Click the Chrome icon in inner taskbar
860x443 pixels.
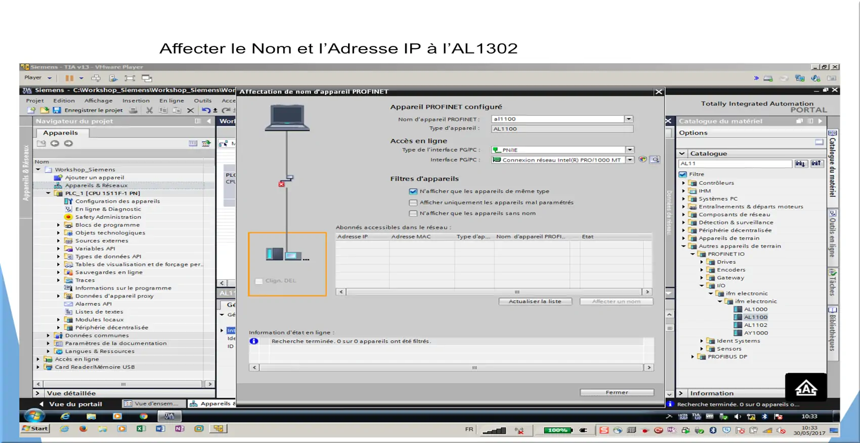point(144,416)
